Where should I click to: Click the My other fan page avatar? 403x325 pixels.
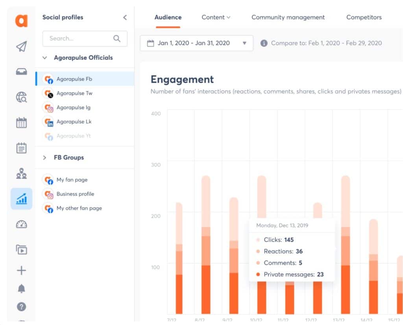pos(48,208)
